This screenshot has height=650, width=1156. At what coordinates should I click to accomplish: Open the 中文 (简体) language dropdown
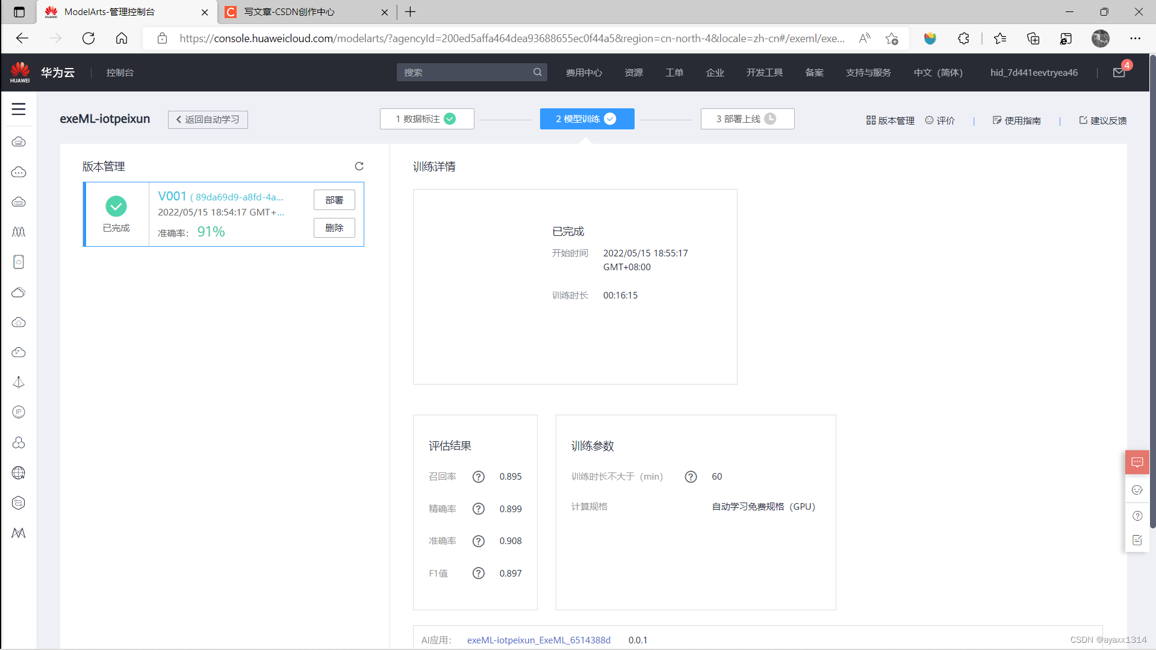pyautogui.click(x=937, y=73)
